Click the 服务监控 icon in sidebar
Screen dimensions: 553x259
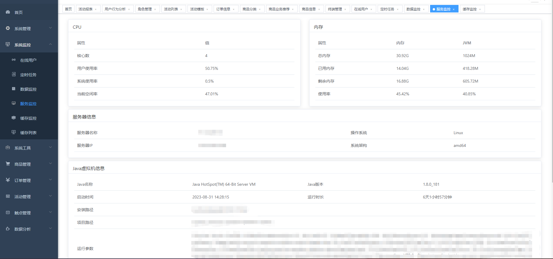pos(14,103)
